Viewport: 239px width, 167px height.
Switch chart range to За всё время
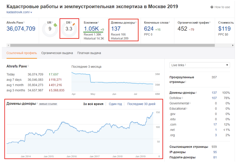point(93,104)
